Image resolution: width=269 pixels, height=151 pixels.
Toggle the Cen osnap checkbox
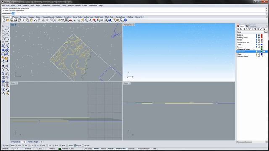click(x=29, y=146)
